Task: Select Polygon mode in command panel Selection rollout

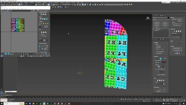Action: 160,59
